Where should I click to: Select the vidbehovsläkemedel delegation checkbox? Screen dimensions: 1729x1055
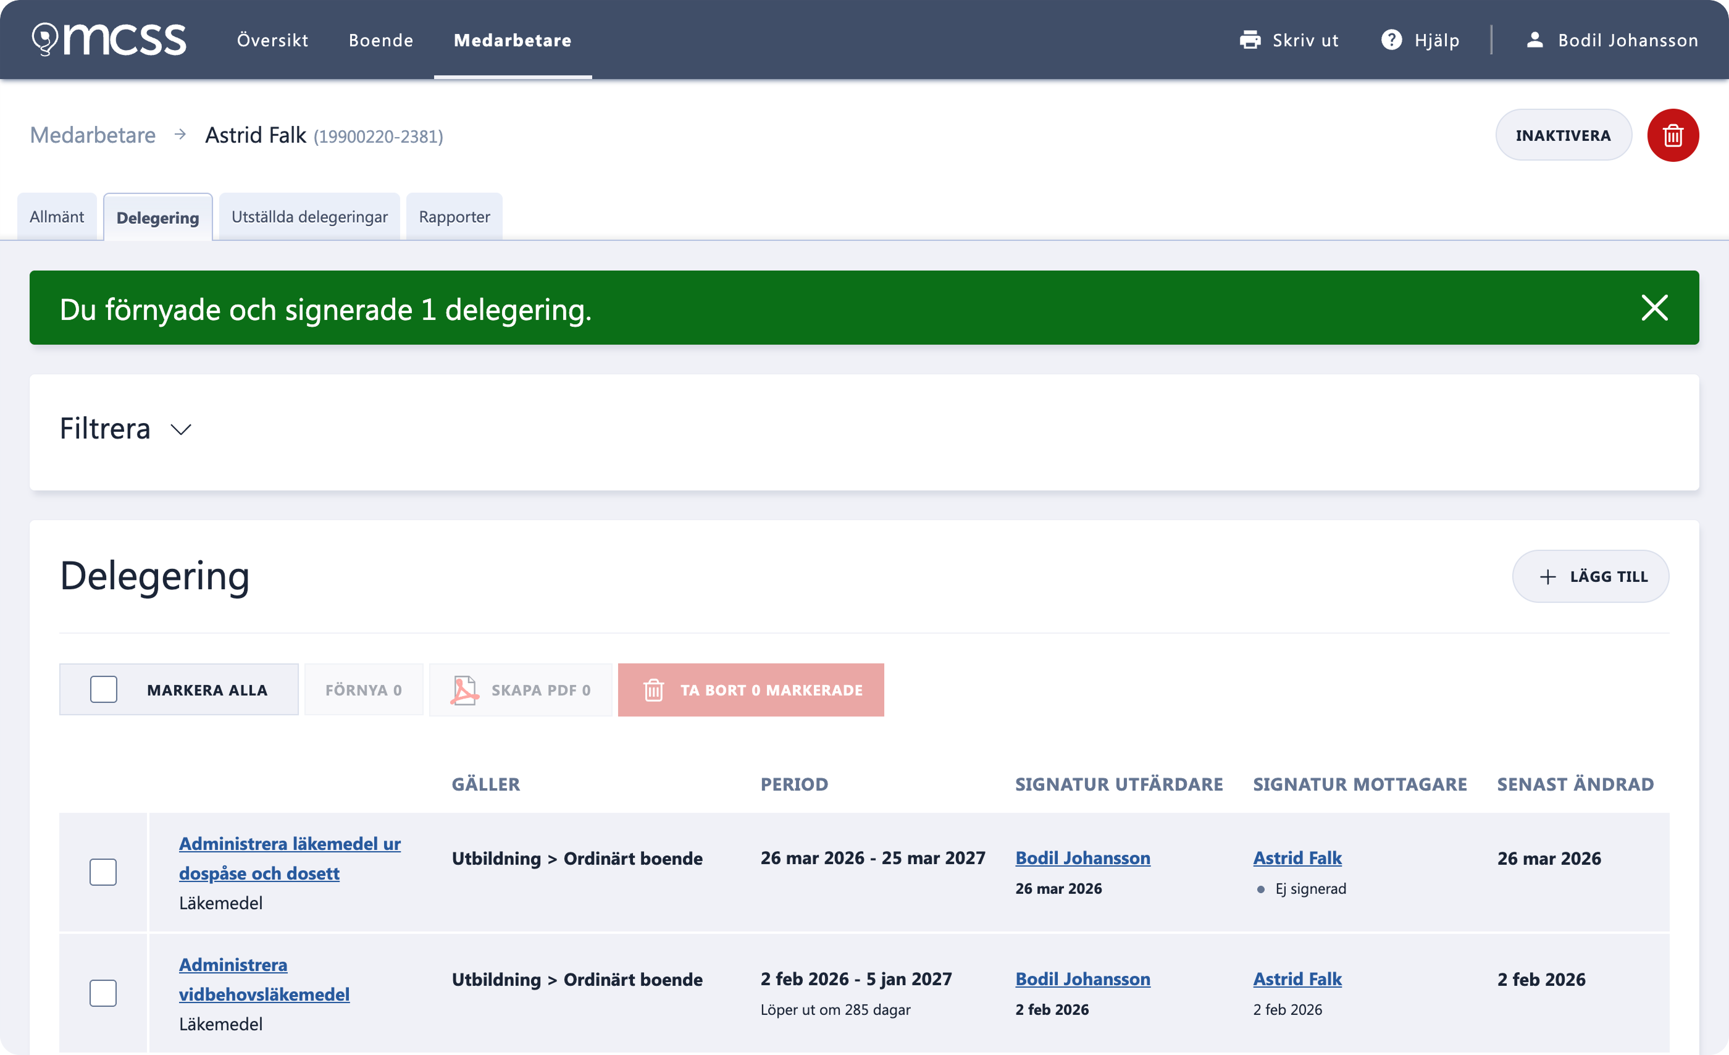(x=103, y=993)
